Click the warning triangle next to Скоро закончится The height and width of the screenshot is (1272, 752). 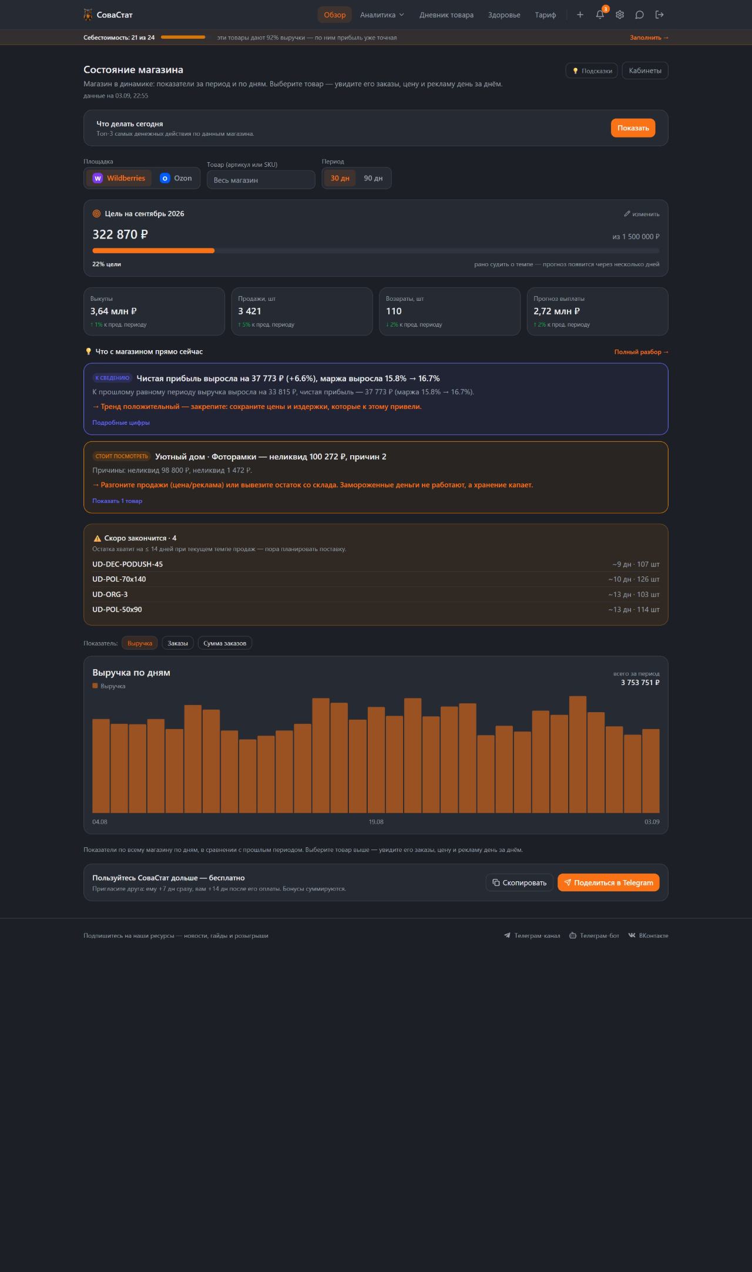(97, 538)
